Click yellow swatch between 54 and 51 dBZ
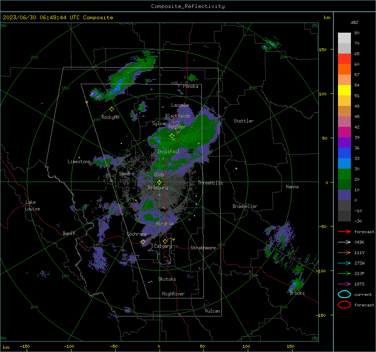The image size is (376, 352). (x=344, y=90)
